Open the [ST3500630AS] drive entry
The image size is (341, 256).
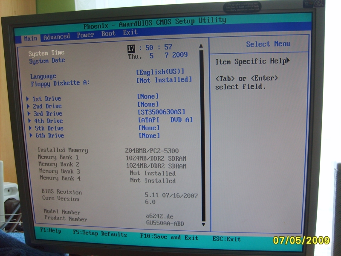[x=162, y=112]
